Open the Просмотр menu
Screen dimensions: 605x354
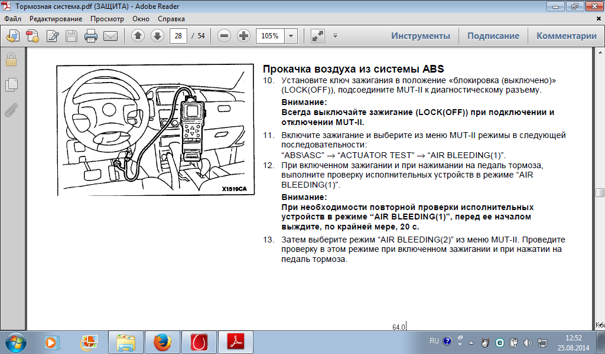pyautogui.click(x=107, y=18)
